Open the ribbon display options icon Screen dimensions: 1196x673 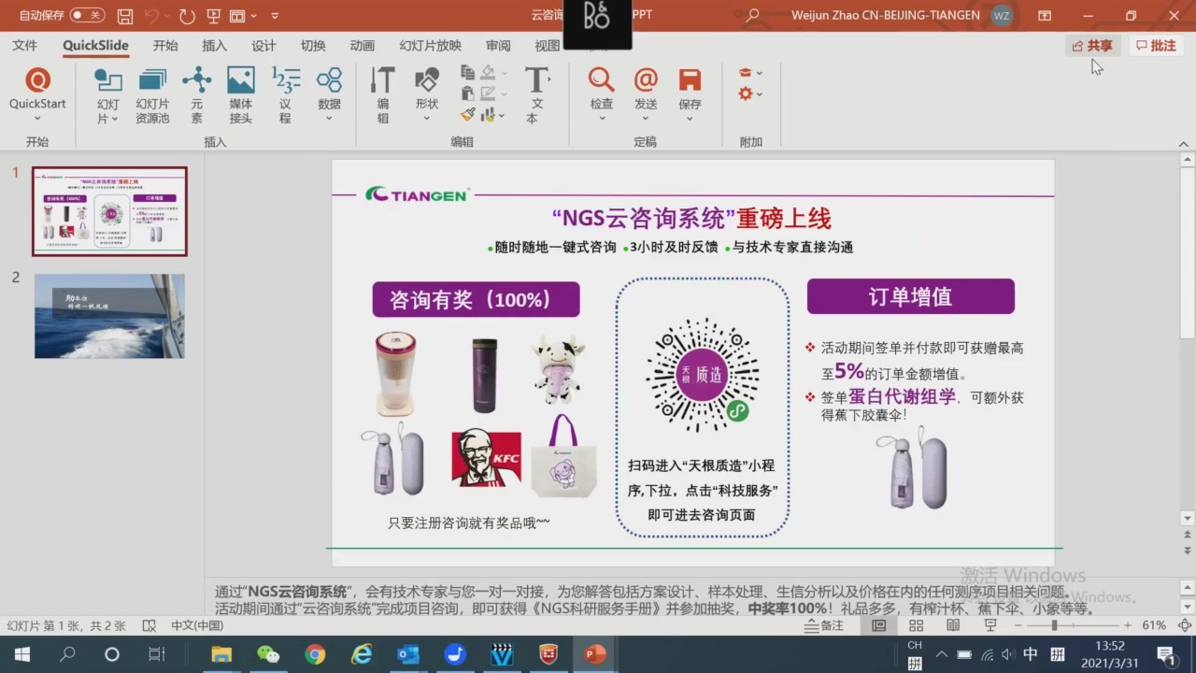[x=1045, y=16]
